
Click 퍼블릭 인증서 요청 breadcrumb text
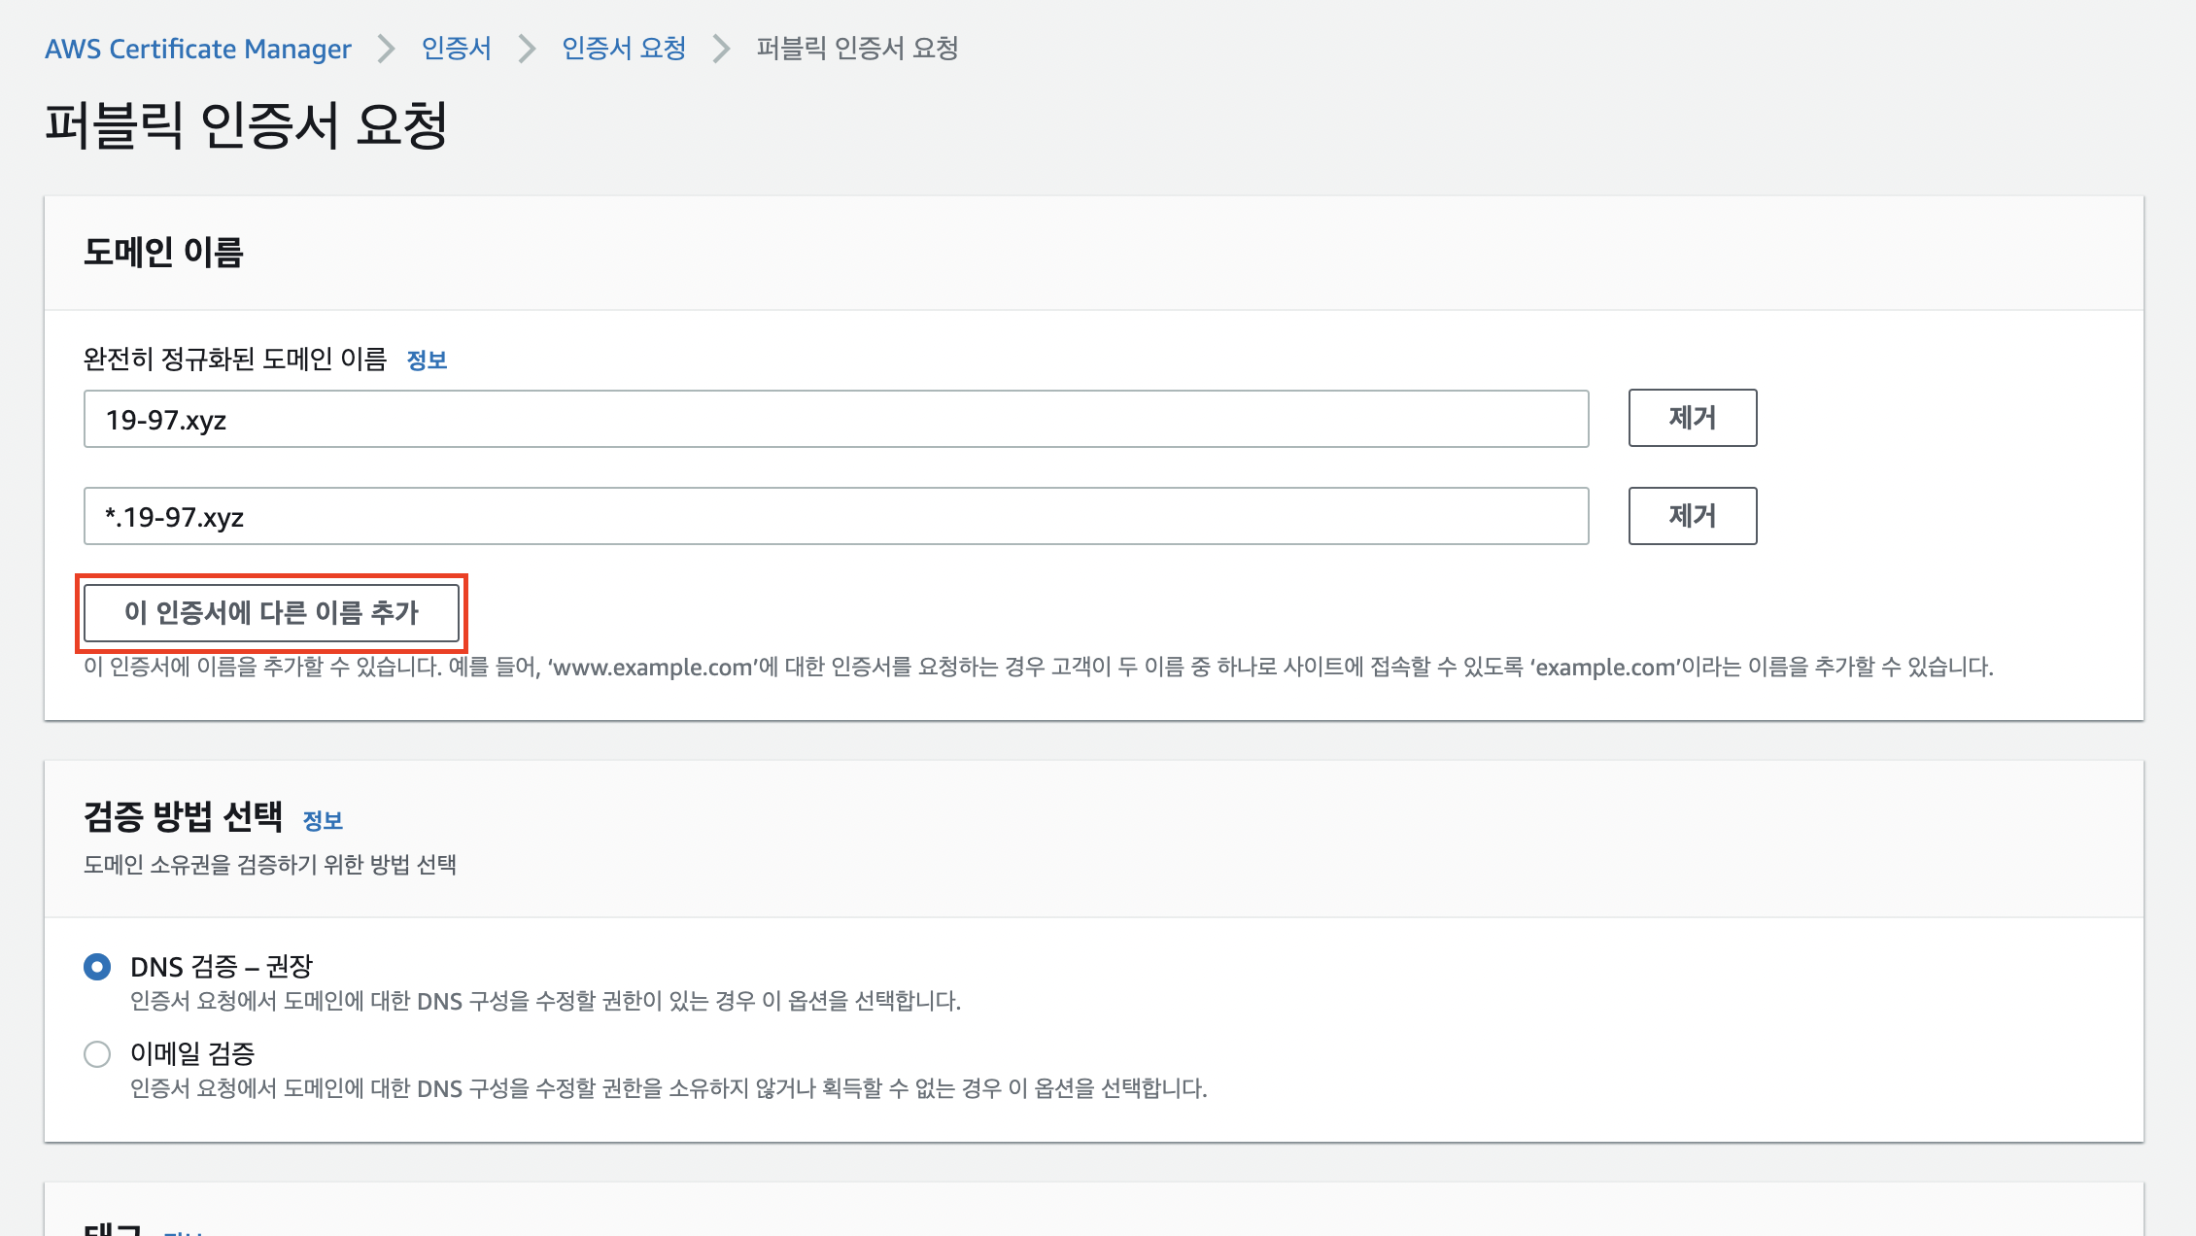click(857, 49)
